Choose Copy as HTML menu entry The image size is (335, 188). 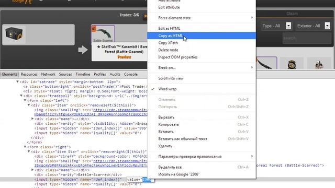pos(202,36)
